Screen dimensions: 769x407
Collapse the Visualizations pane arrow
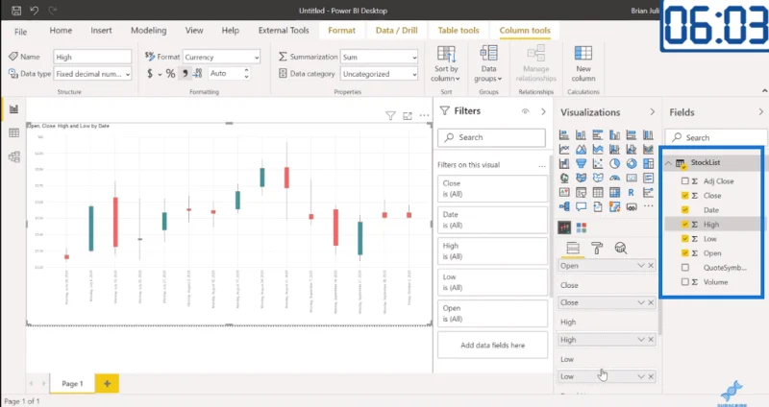pos(652,112)
